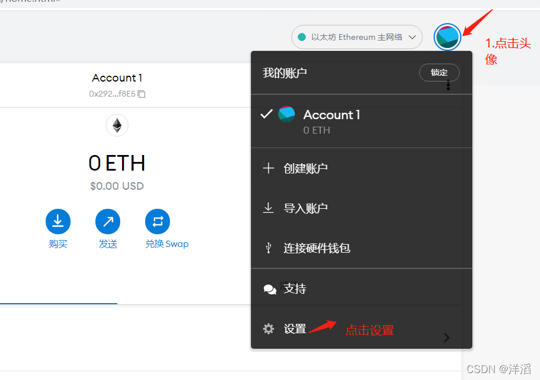Viewport: 540px width, 380px height.
Task: Click the $0.00 USD value
Action: (x=117, y=186)
